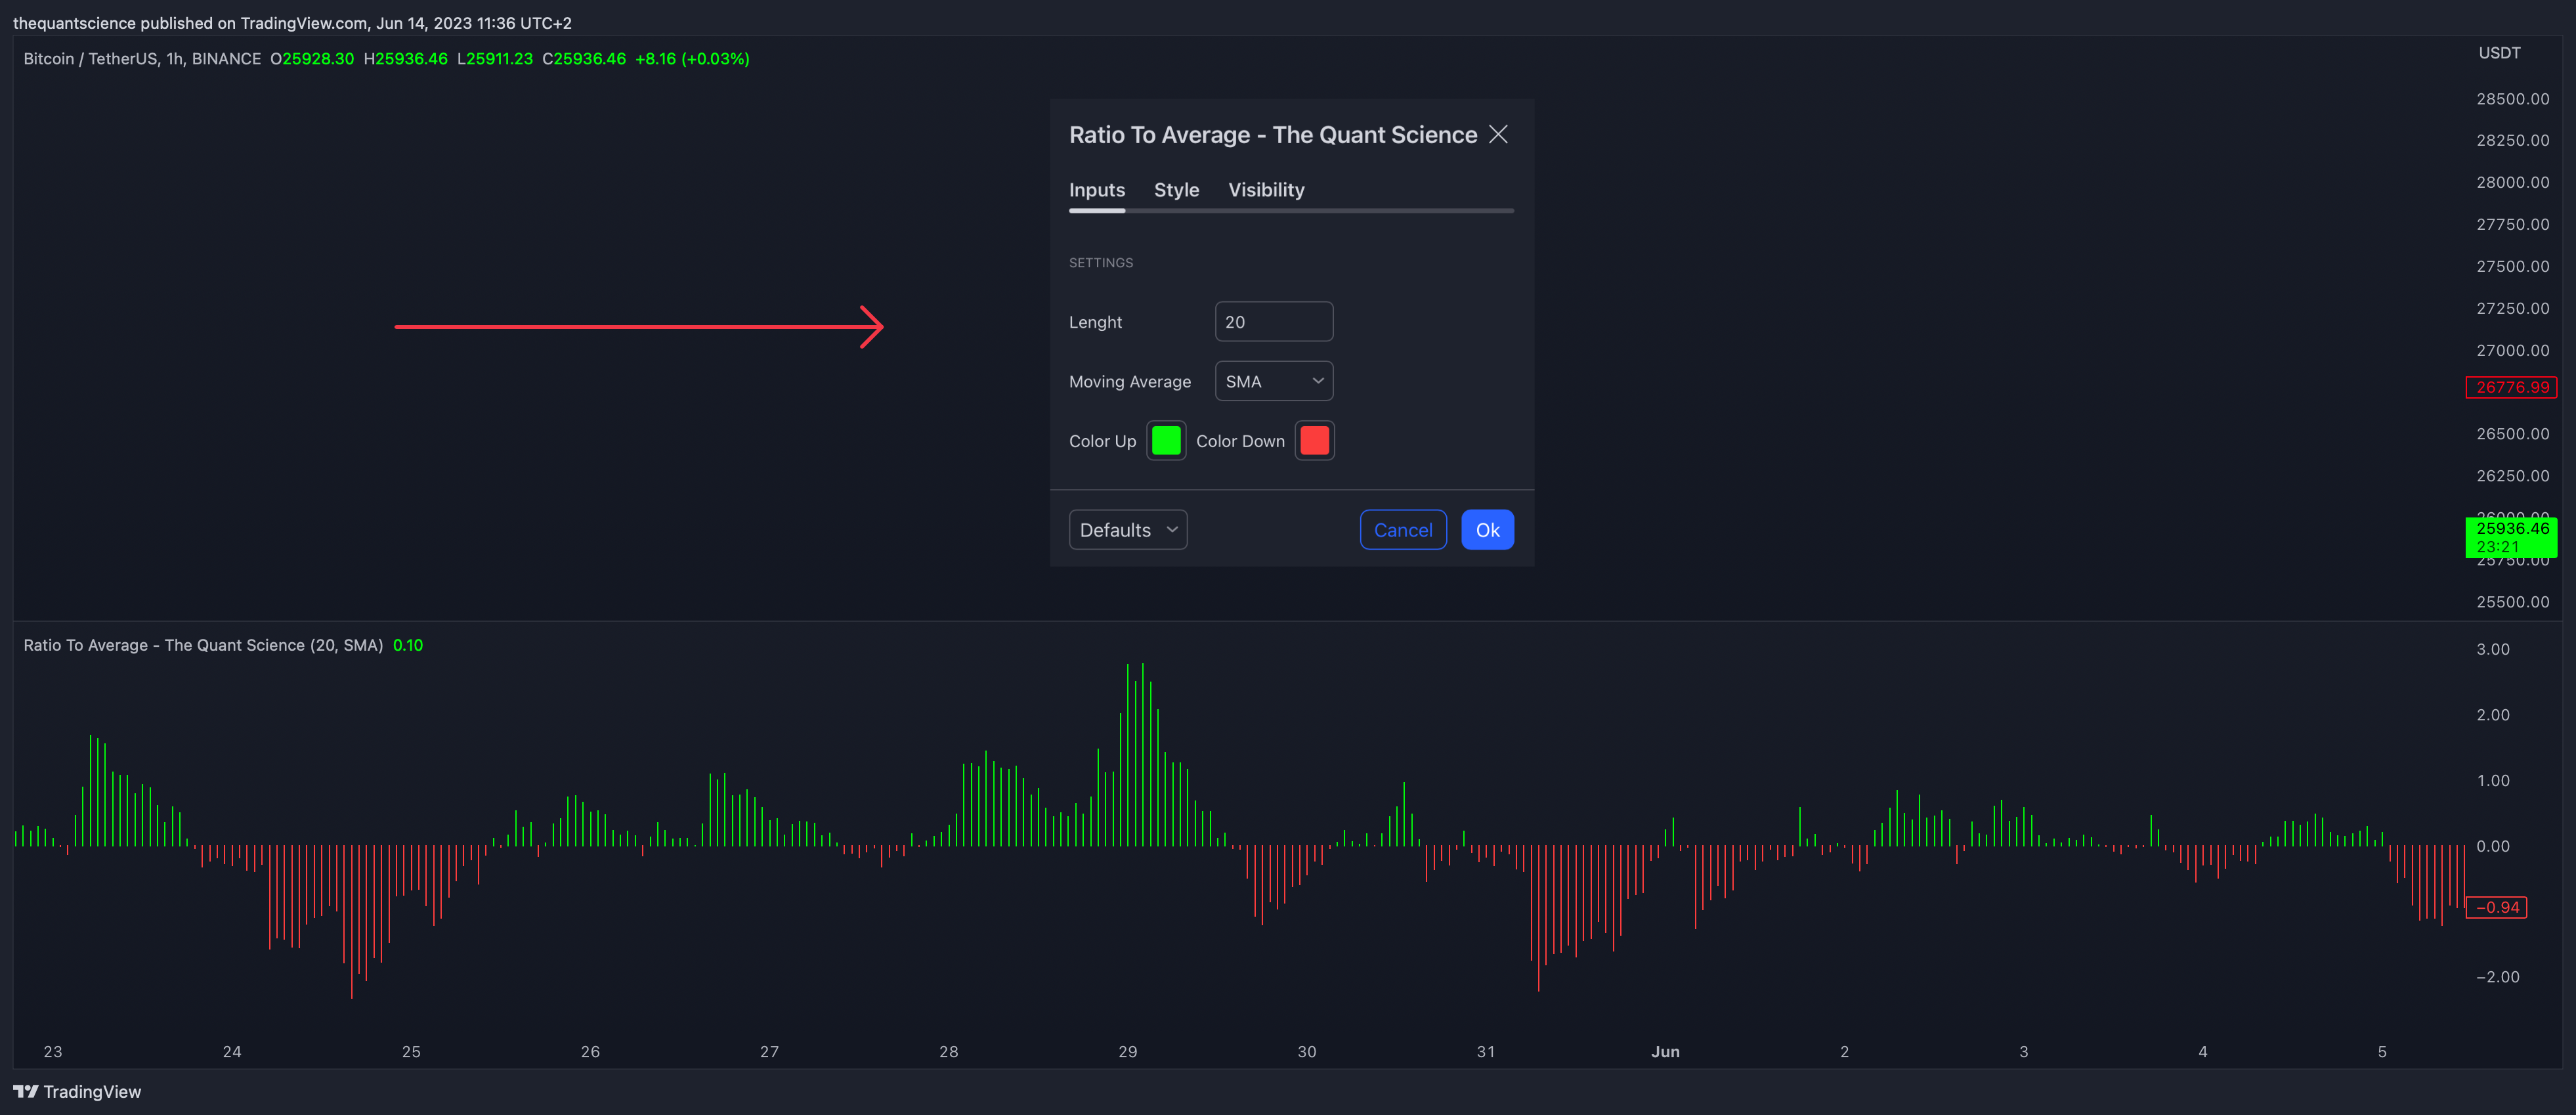The width and height of the screenshot is (2576, 1115).
Task: Expand the Moving Average SMA dropdown
Action: (x=1274, y=381)
